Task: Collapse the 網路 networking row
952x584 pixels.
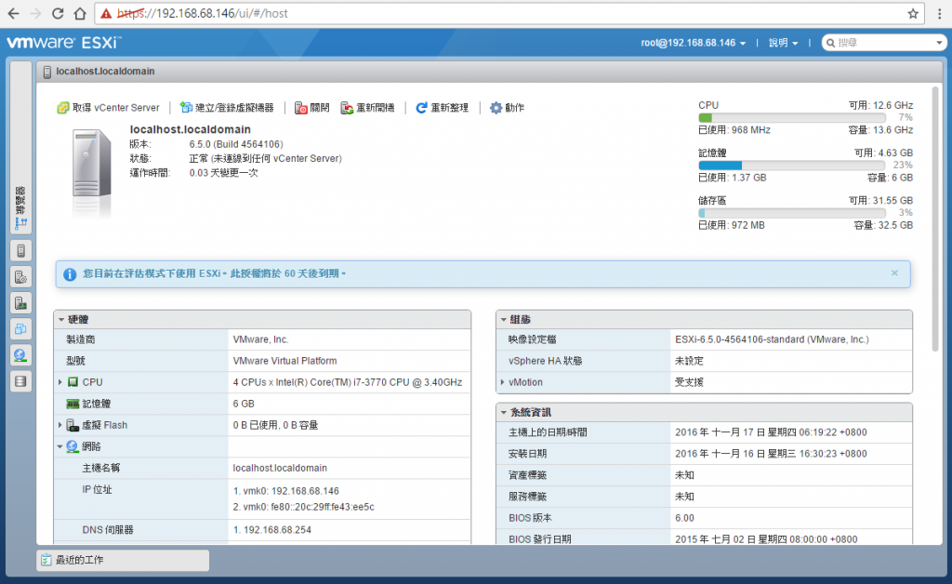Action: click(60, 446)
